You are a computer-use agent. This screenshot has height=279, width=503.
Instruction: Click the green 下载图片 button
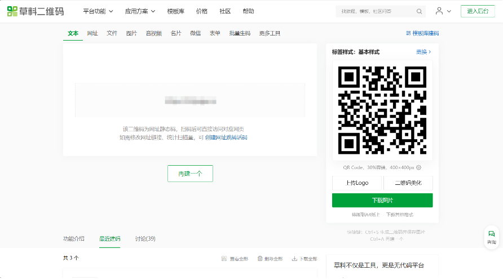pos(382,200)
